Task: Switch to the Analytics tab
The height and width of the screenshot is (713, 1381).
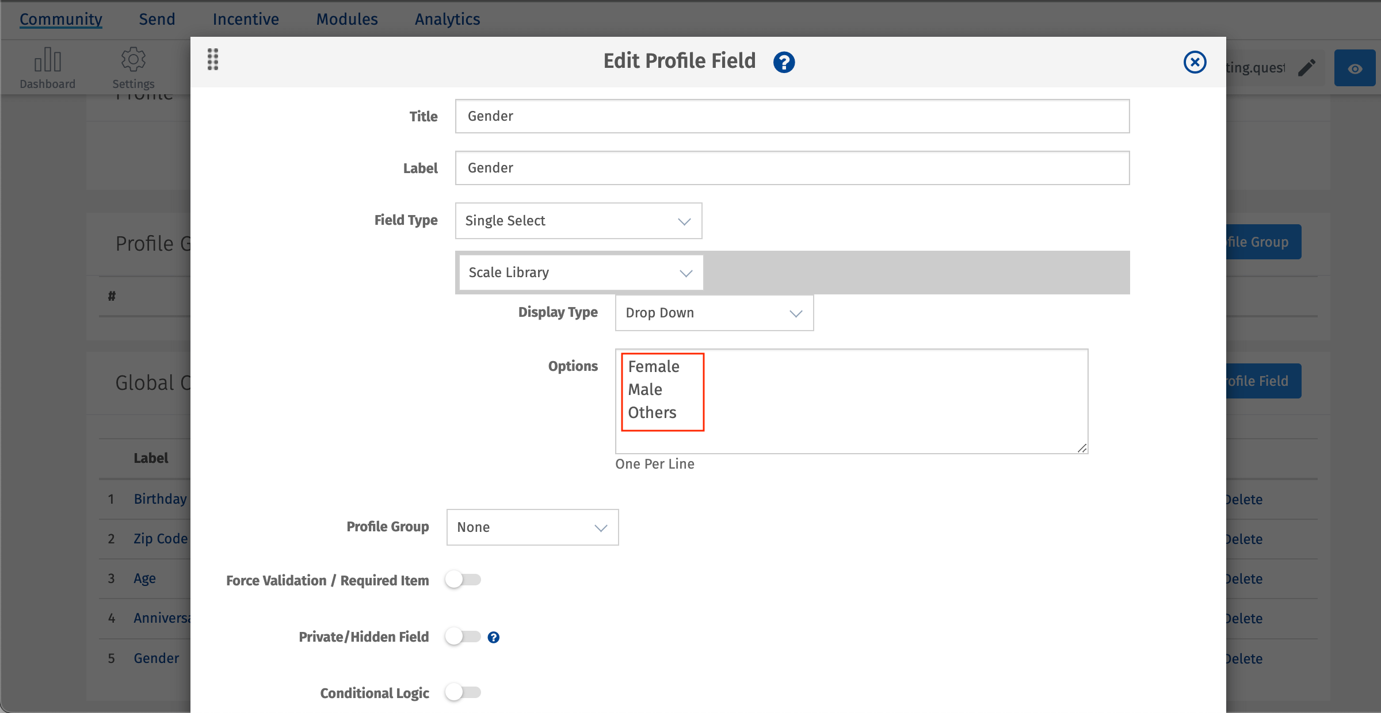Action: (447, 19)
